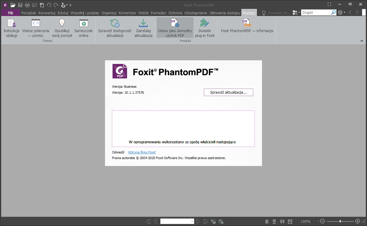
Task: Click Sprawdź dostępność aktualizacji in ribbon
Action: 115,28
